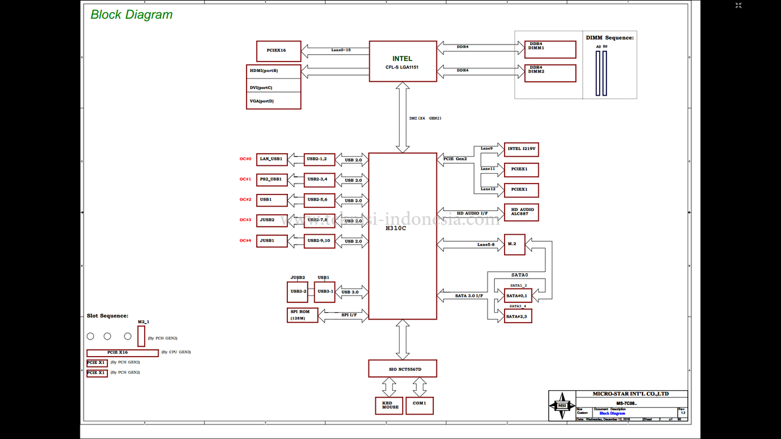Select the green 'Block Diagram' page title
781x439 pixels.
pyautogui.click(x=132, y=15)
